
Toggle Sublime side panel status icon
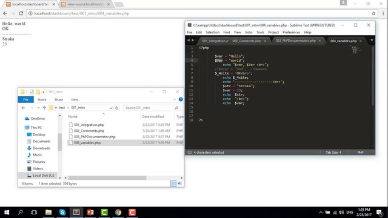pyautogui.click(x=190, y=153)
